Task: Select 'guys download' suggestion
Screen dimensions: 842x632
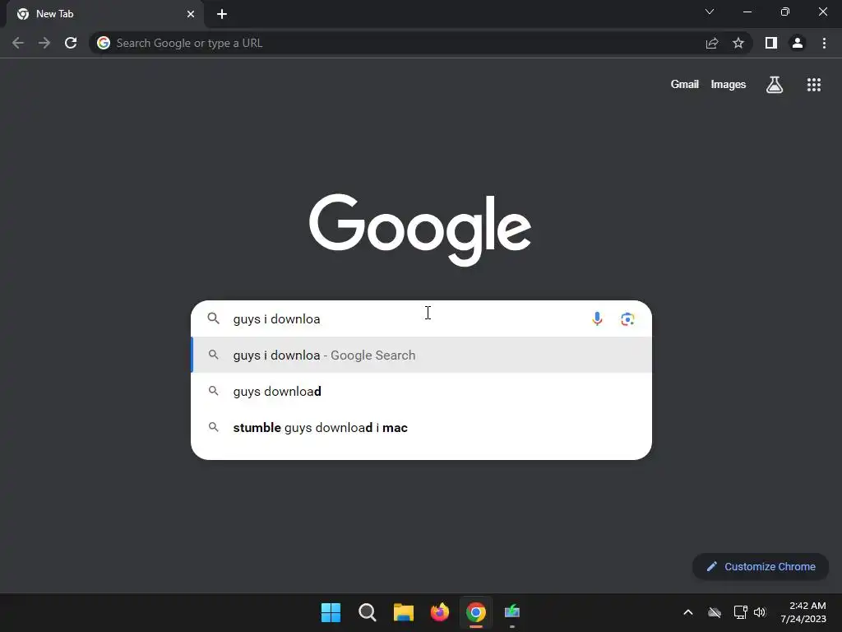Action: (422, 391)
